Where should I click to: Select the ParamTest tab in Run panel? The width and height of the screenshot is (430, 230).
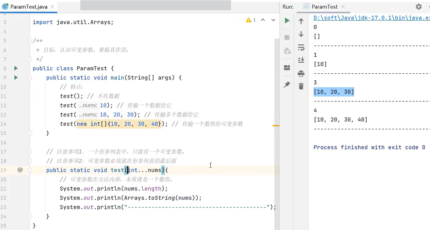coord(324,7)
